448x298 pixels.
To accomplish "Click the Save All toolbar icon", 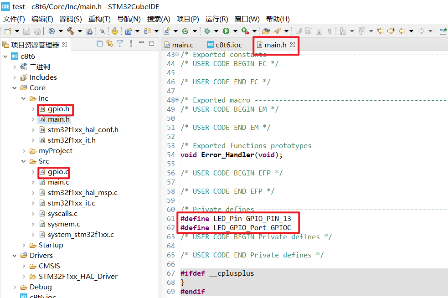I will pyautogui.click(x=37, y=31).
